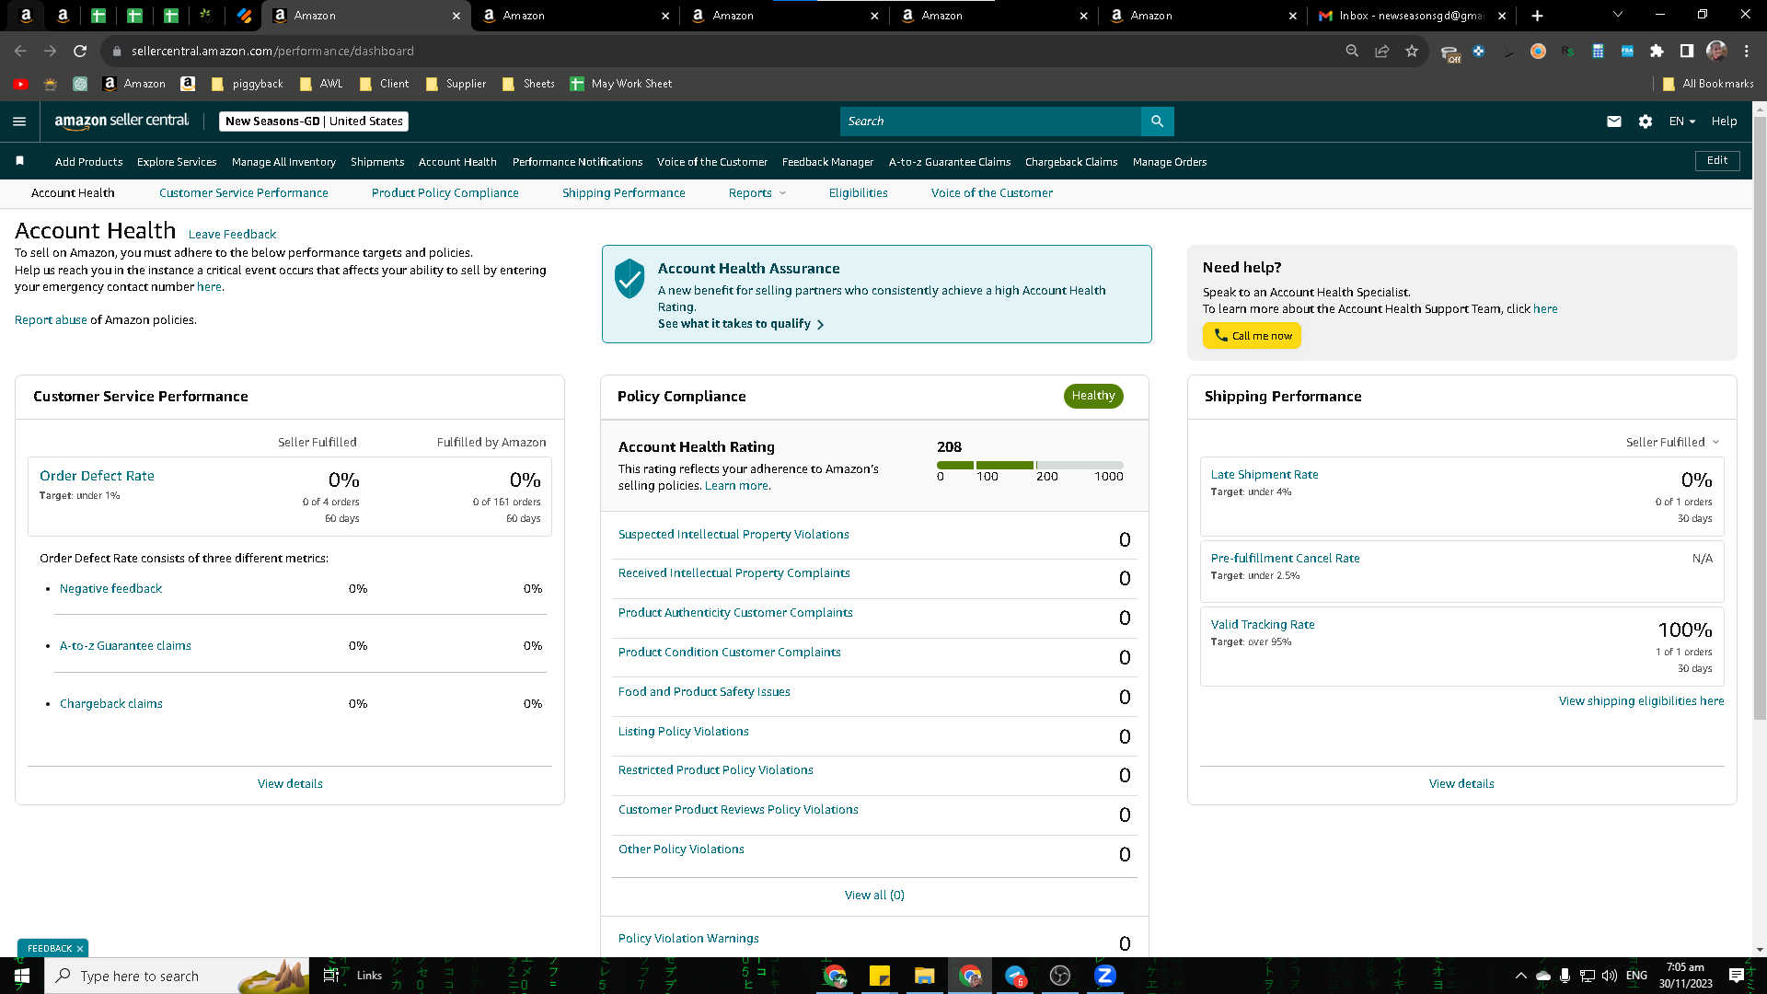Click the Call me now button

point(1252,336)
